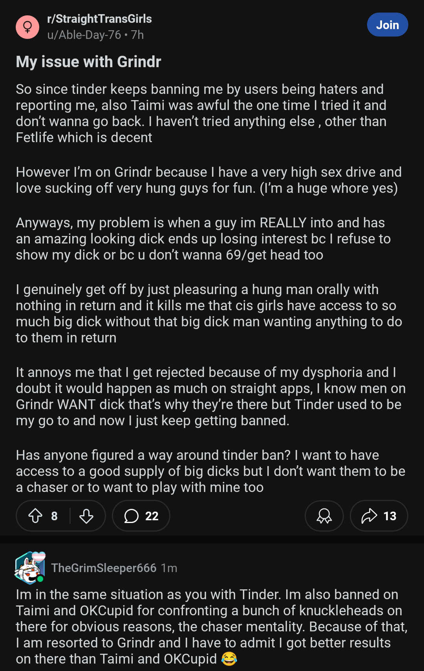Open the TheGrimSleeper666 username profile
Viewport: 424px width, 671px height.
coord(104,568)
